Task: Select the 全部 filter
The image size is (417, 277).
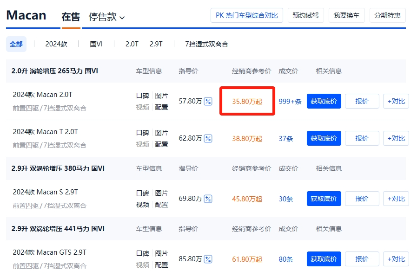Action: [x=16, y=44]
